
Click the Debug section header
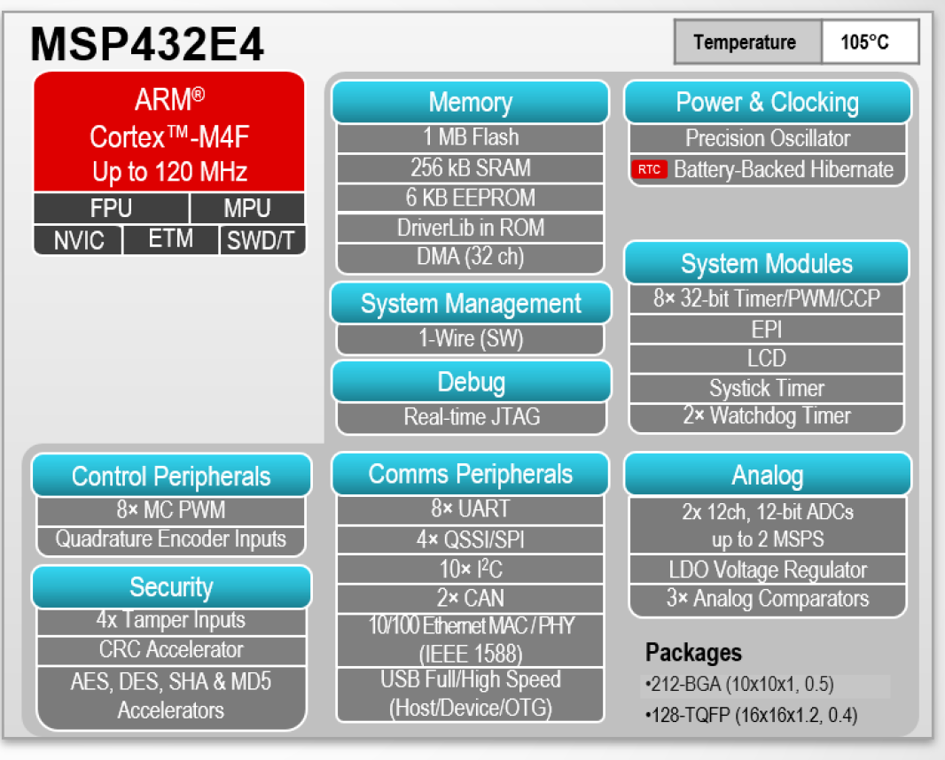[472, 382]
